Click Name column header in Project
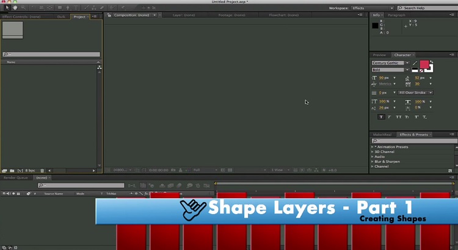This screenshot has height=250, width=458. tap(11, 62)
